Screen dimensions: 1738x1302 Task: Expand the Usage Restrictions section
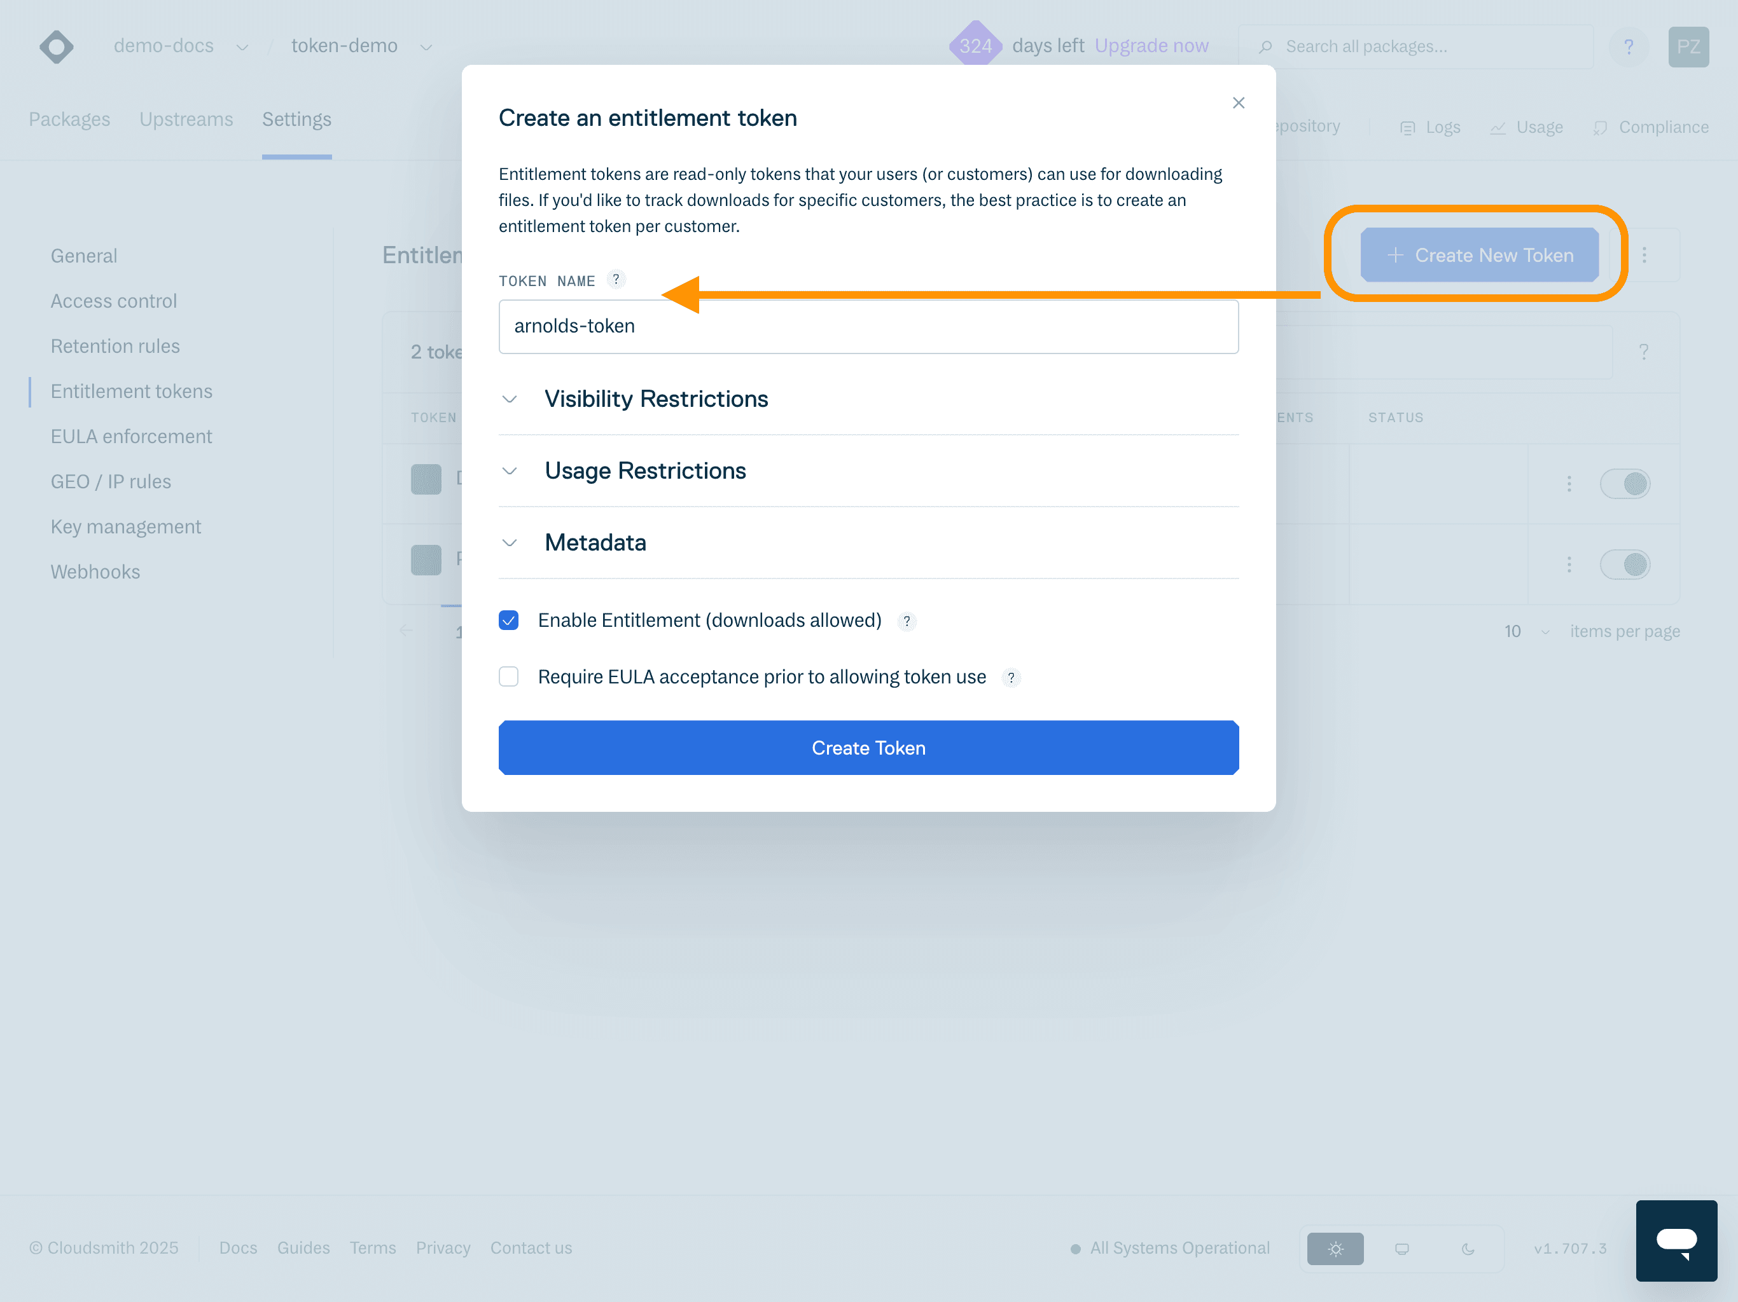point(645,470)
